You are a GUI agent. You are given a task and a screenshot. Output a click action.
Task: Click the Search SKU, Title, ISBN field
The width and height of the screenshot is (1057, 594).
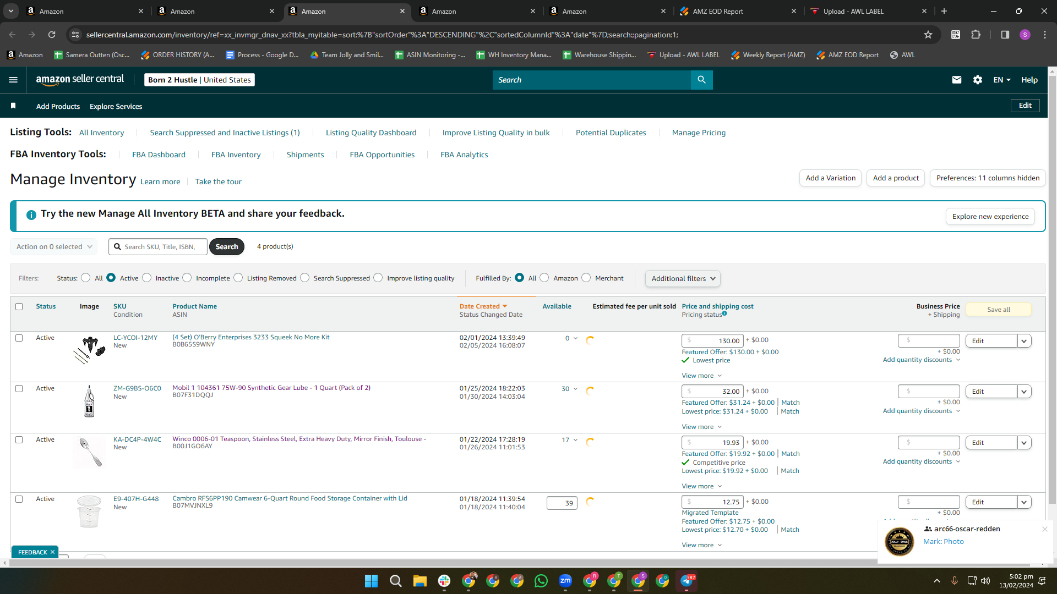159,247
